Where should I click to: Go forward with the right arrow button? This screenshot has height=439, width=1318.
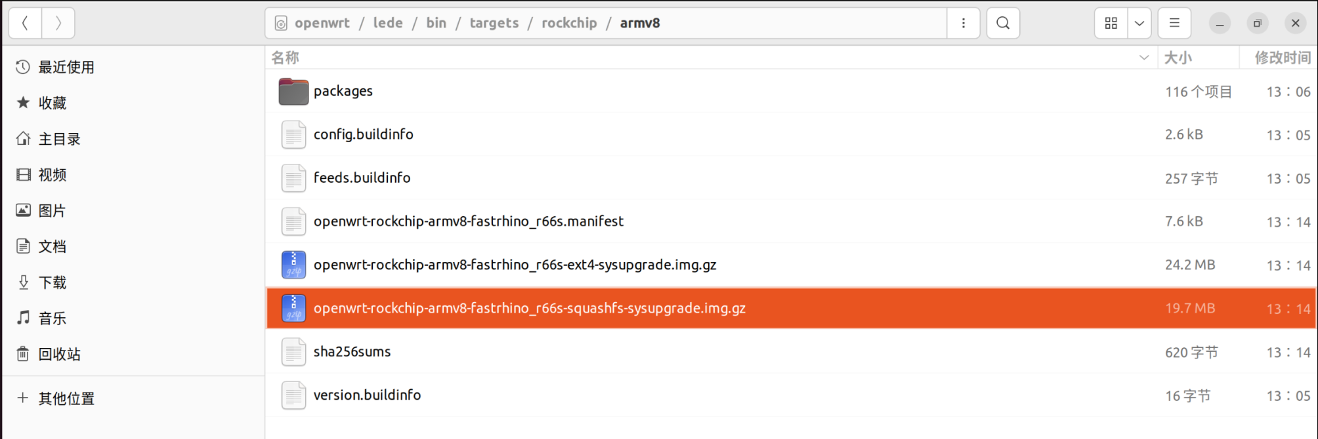pos(58,24)
